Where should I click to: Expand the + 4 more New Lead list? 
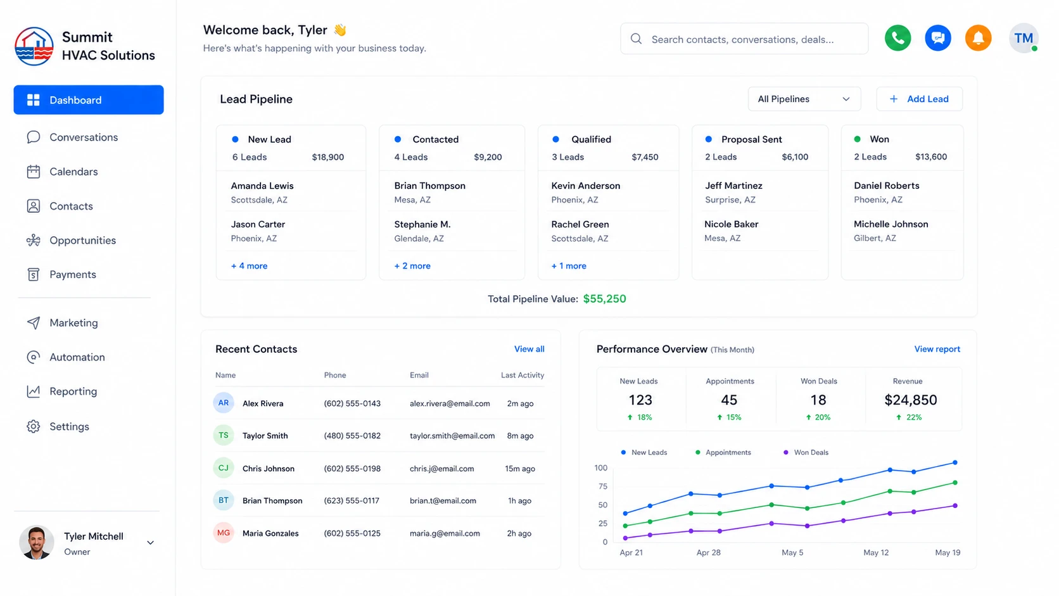249,266
